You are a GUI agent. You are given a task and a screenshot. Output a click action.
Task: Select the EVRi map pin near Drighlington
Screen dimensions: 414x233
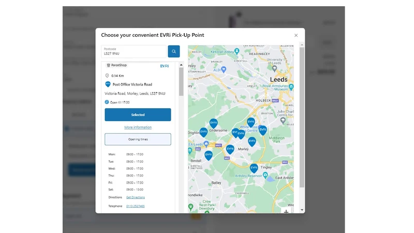(x=203, y=132)
